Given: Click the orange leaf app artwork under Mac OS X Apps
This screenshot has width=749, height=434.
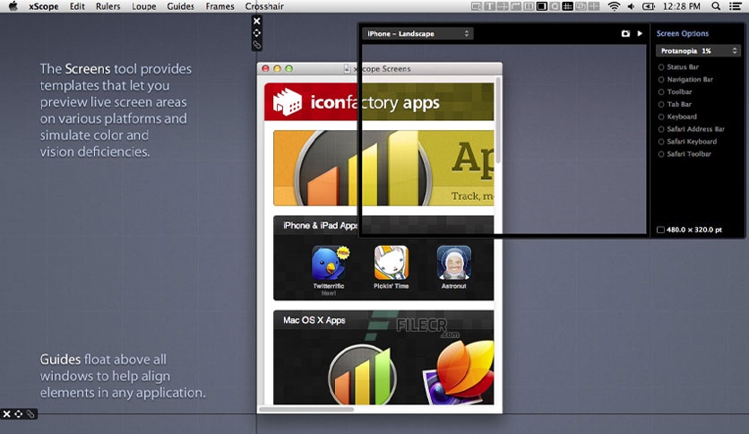Looking at the screenshot, I should (x=461, y=374).
